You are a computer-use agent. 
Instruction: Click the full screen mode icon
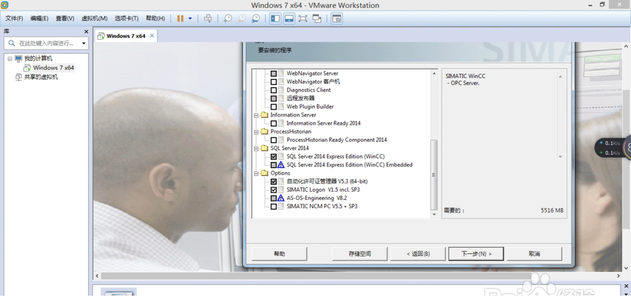click(303, 18)
